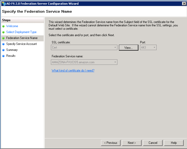
Task: Click the blue bullet beside Summary
Action: pos(3,50)
